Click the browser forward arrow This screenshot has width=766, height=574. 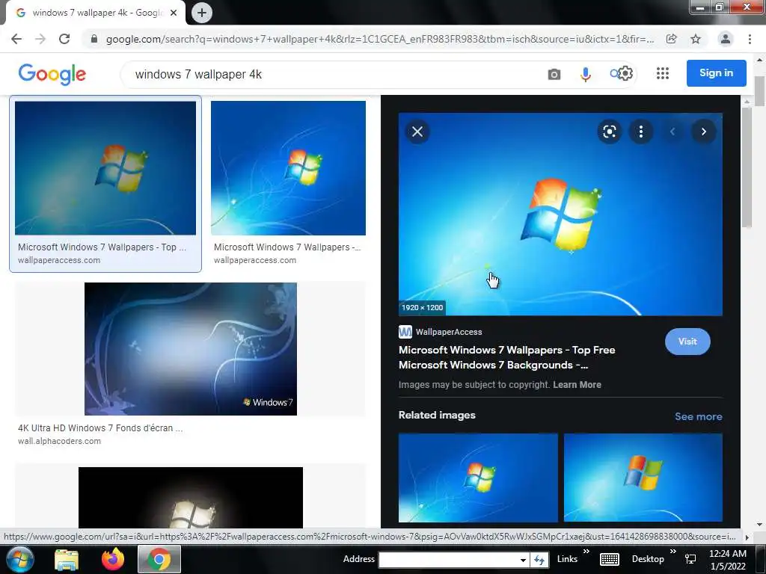[x=40, y=39]
